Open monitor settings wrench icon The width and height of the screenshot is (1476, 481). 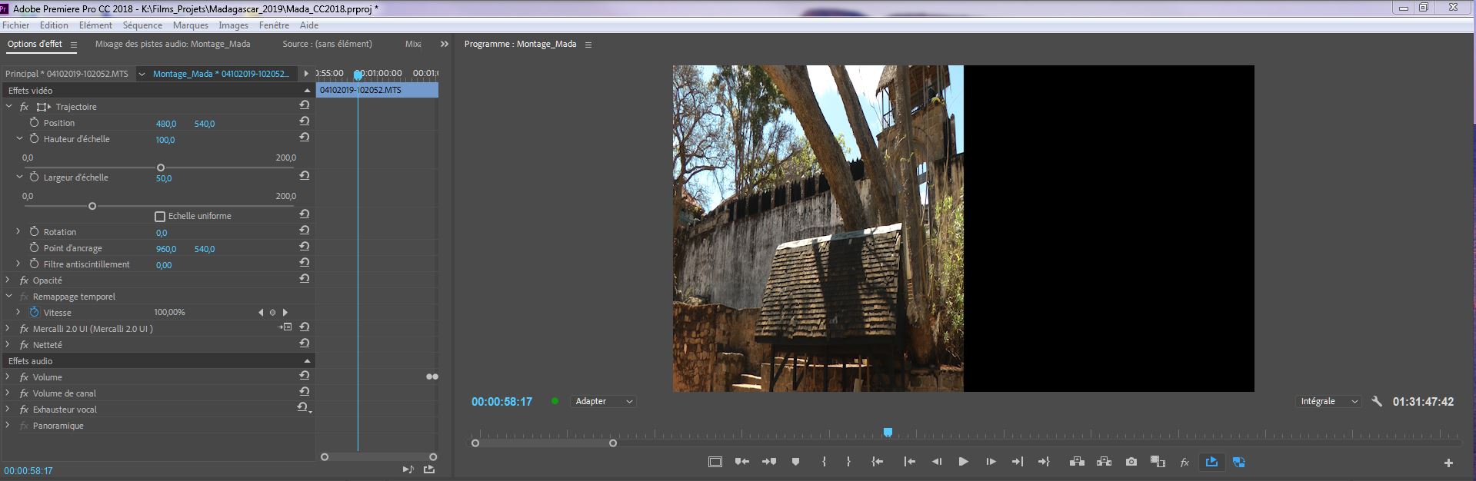coord(1377,401)
